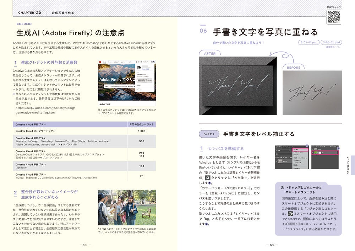
Task: Select べた塗り from the adjustment layer menu
Action: [x=301, y=149]
